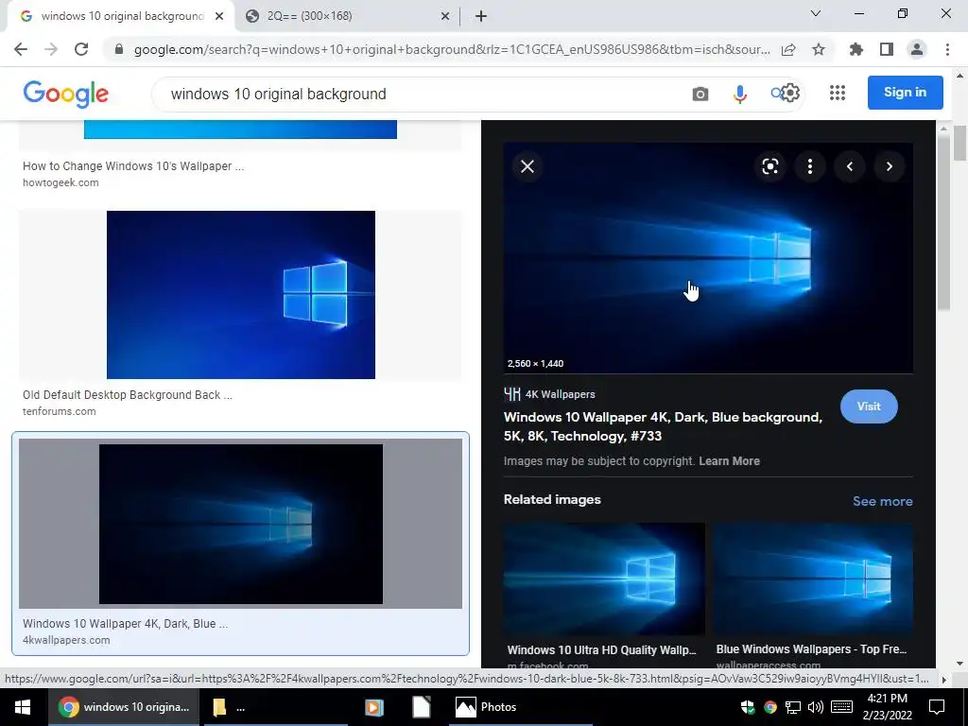Open Windows Security tray icon
The height and width of the screenshot is (726, 968).
pos(748,707)
